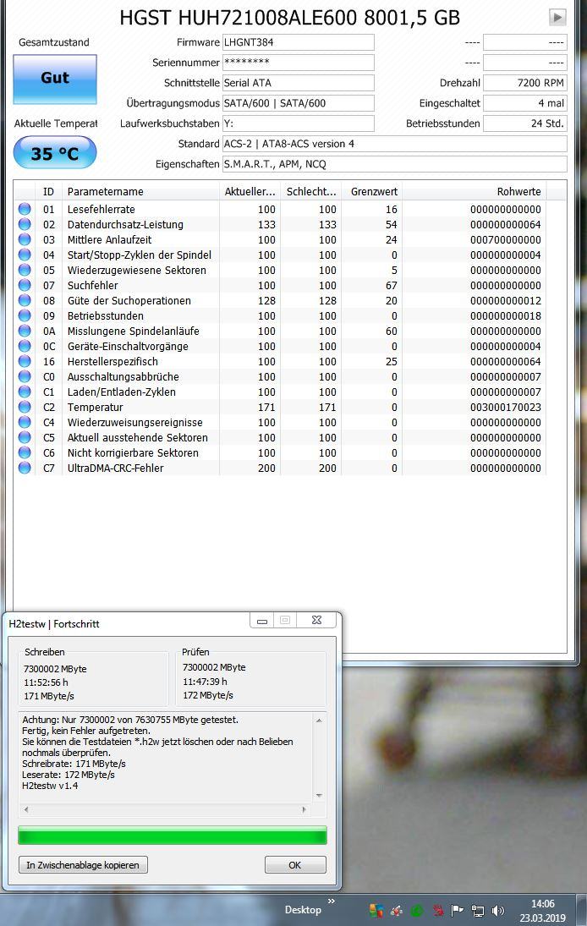Viewport: 587px width, 926px height.
Task: Click status circle for Aktuell ausstehende Sektoren
Action: [x=25, y=437]
